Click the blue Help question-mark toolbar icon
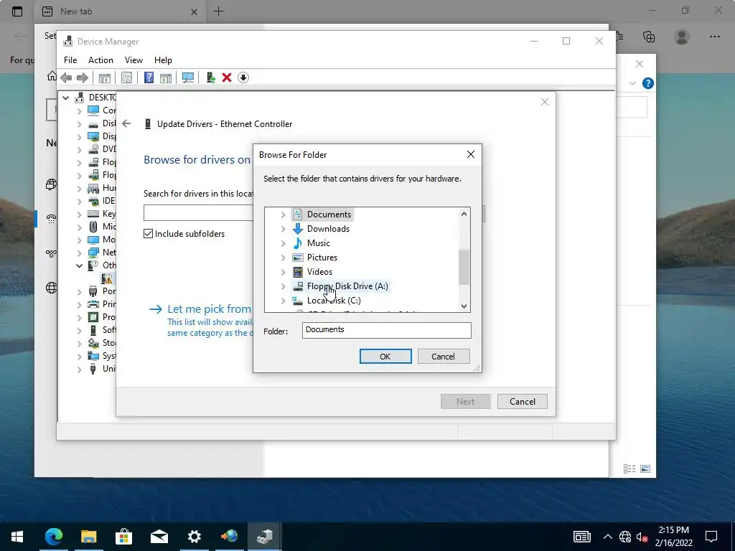This screenshot has width=735, height=551. 149,77
